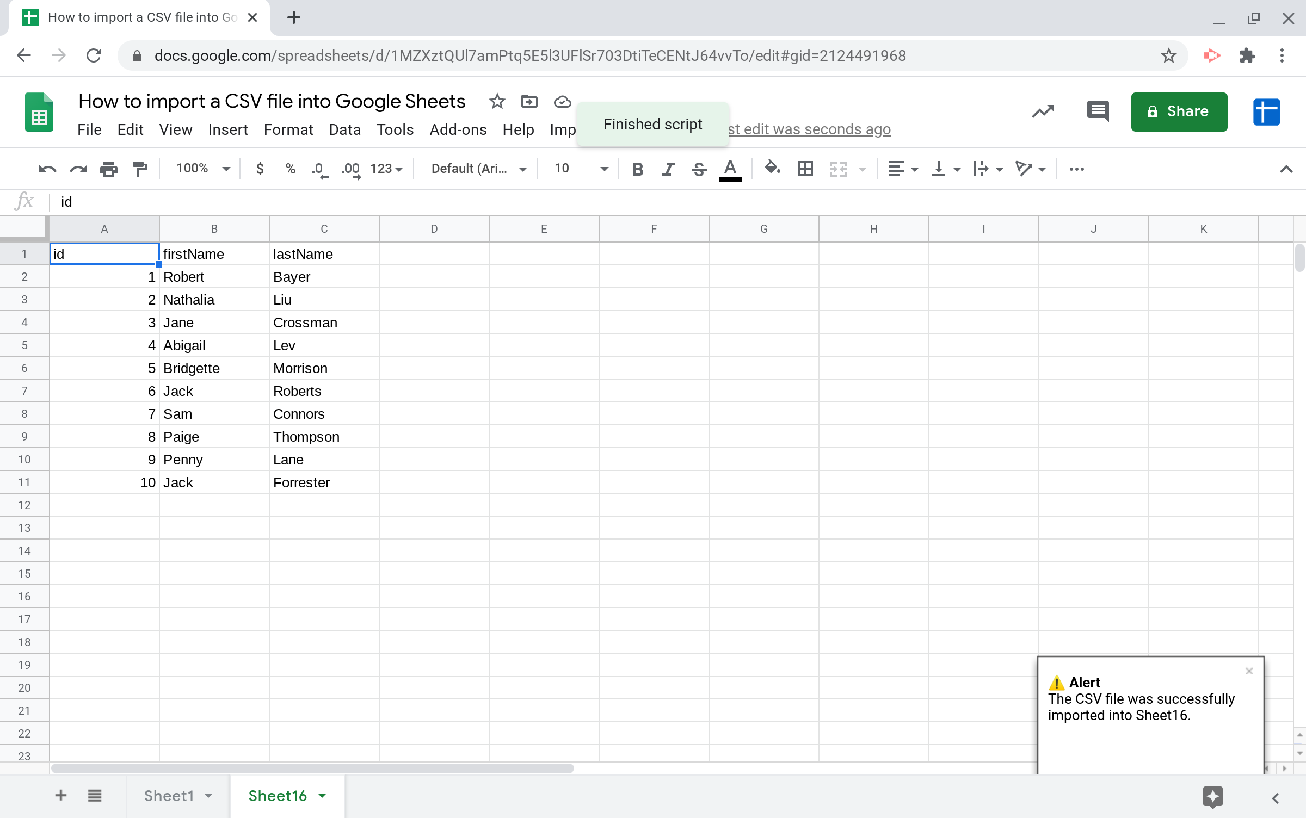Open the Edit menu
The width and height of the screenshot is (1306, 818).
[x=130, y=130]
